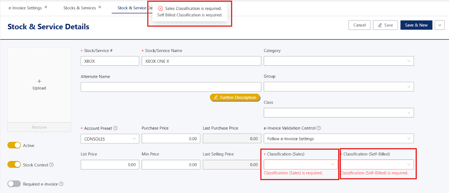Click the Save button with pencil icon
449x193 pixels.
tap(385, 25)
